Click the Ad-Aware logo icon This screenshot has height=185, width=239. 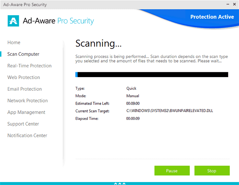coord(13,21)
